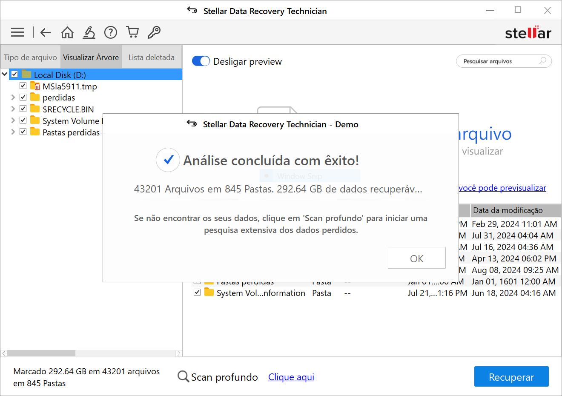
Task: Click the tree panel horizontal scrollbar thumb
Action: (x=41, y=353)
